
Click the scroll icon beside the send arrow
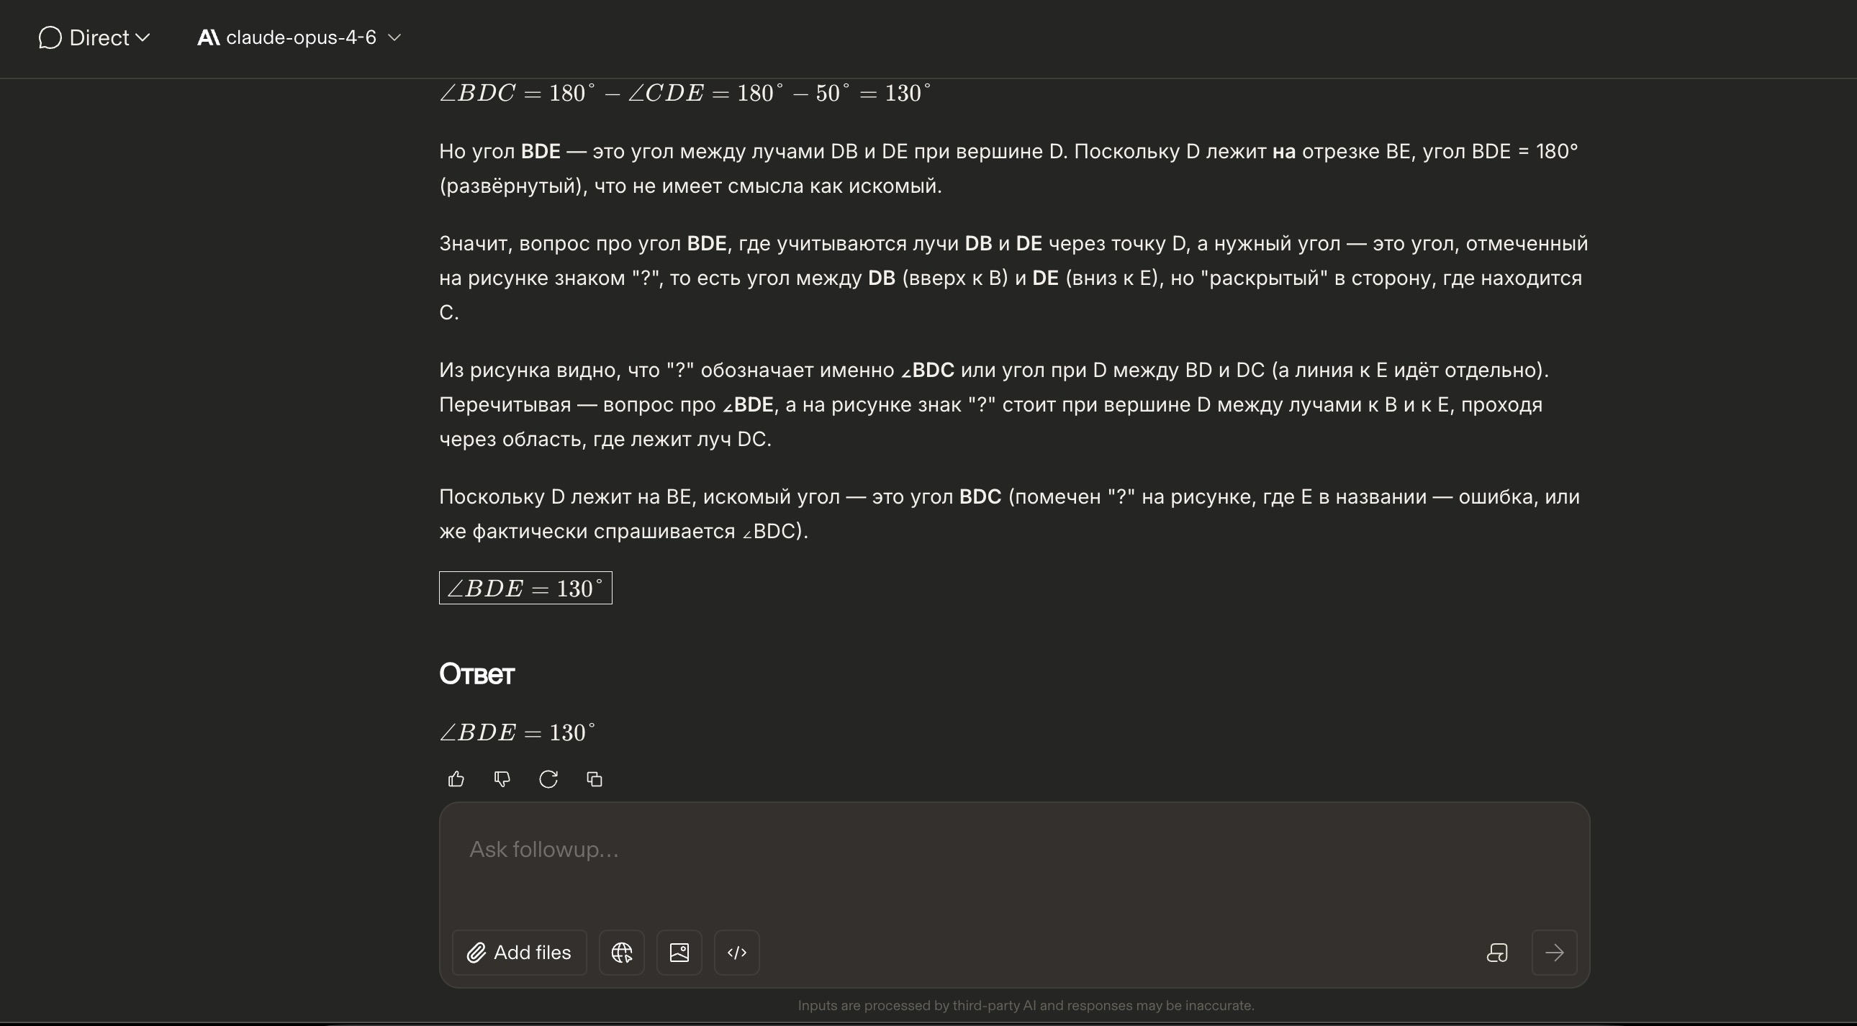pyautogui.click(x=1496, y=953)
